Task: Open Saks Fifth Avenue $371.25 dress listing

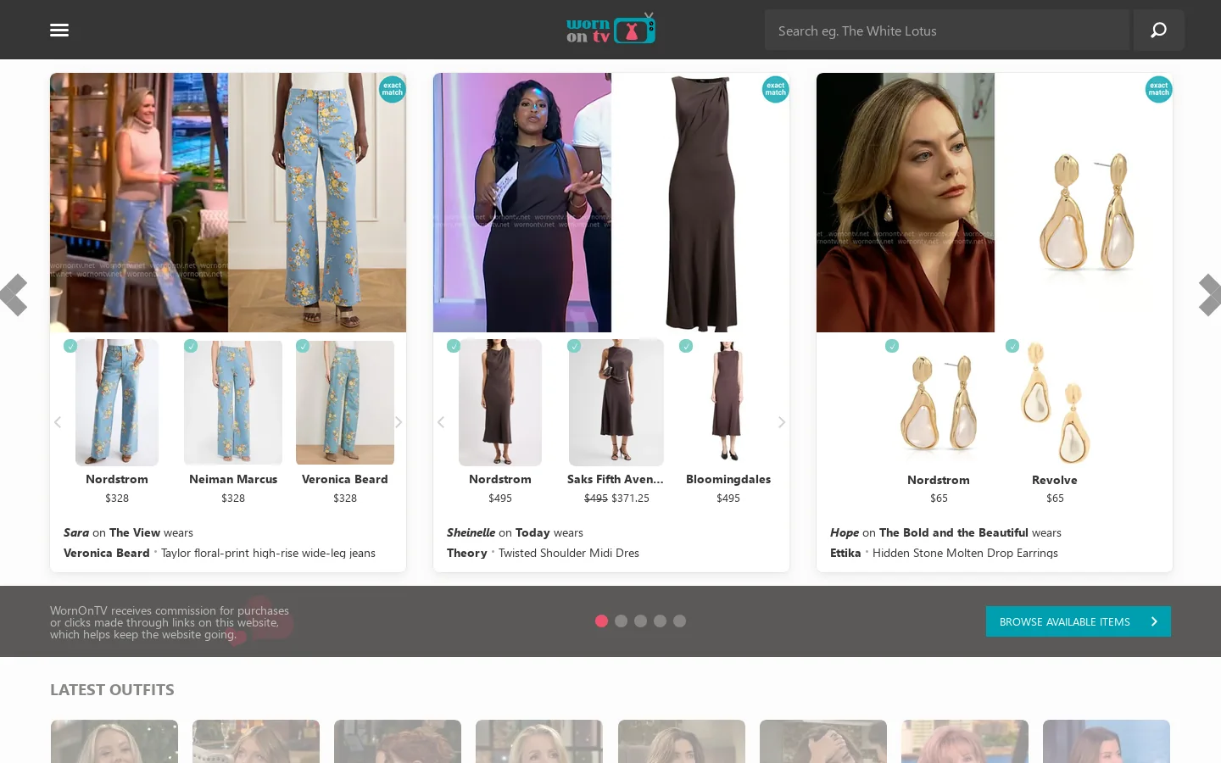Action: (x=616, y=421)
